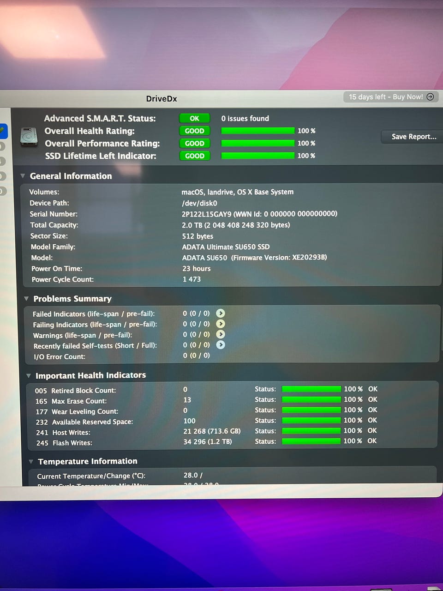
Task: Click the Device Path value /dev/disk0
Action: point(199,203)
